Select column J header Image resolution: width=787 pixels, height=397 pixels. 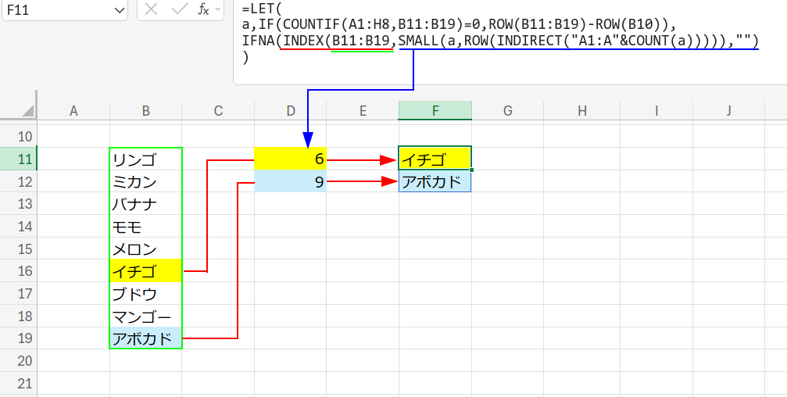(x=728, y=110)
